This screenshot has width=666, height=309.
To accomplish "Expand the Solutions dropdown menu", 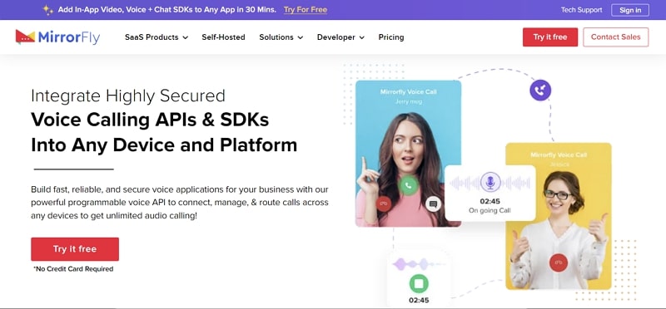I will [x=281, y=37].
